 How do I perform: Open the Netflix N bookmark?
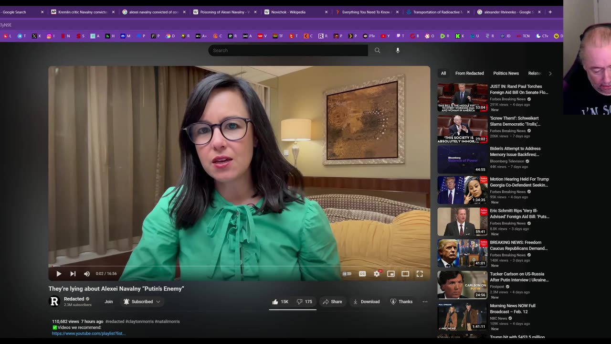coord(65,36)
